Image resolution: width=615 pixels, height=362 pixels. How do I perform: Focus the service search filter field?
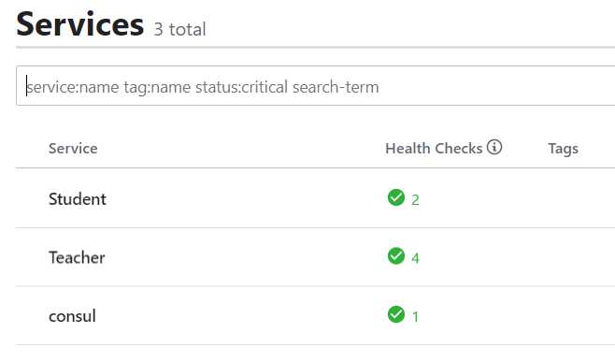point(315,86)
